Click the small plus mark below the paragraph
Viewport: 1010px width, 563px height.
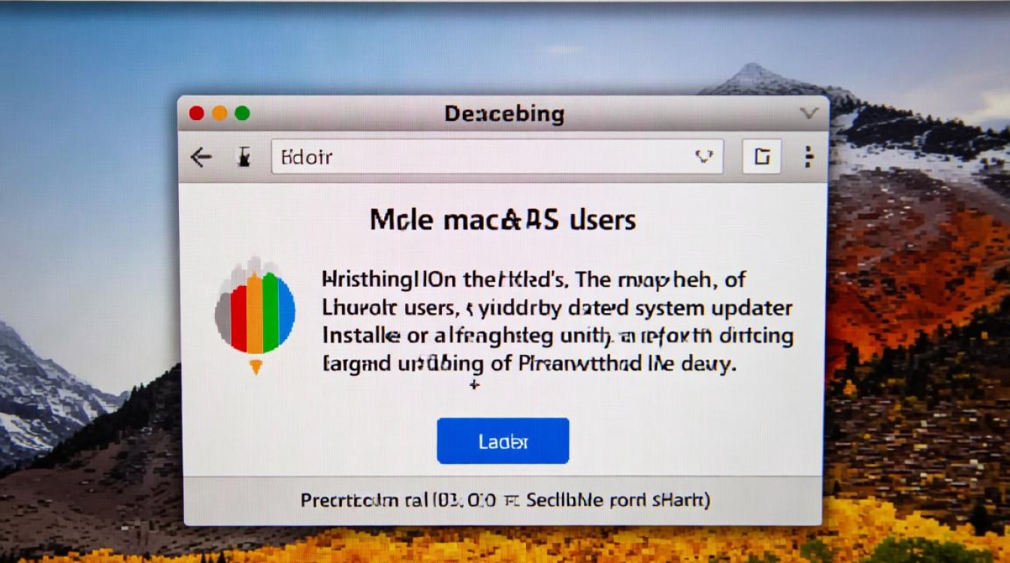point(474,386)
